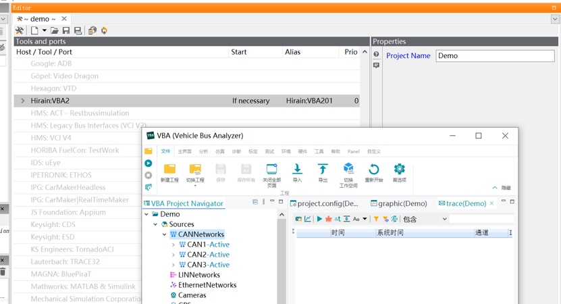Select the Hexagon: VTD row
This screenshot has width=561, height=304.
click(x=187, y=88)
